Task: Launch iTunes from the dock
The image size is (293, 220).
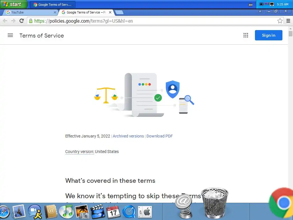Action: [x=66, y=212]
